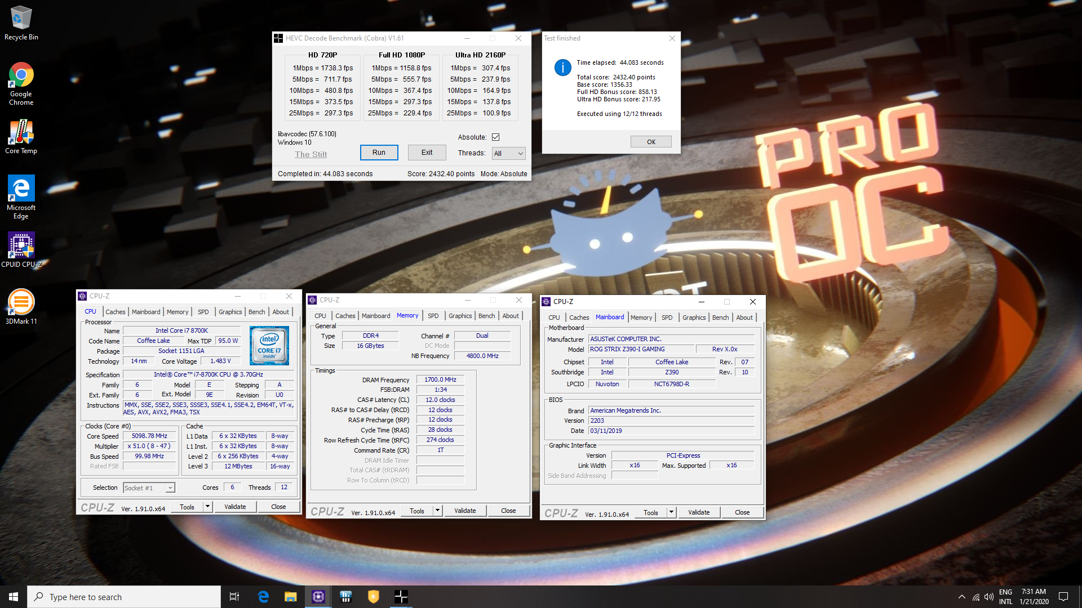
Task: Open volume control tray icon
Action: pos(989,597)
